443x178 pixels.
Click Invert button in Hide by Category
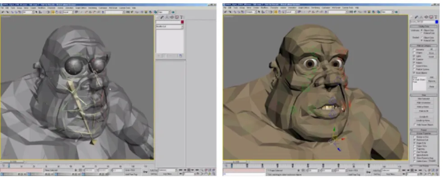431,57
